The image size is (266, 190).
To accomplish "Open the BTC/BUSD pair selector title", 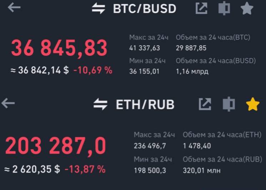I will pos(145,9).
